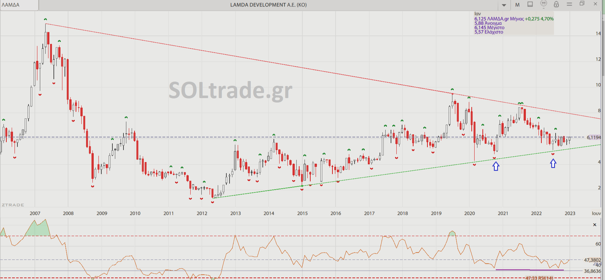Click the 2015 year label on time axis
Screen dimensions: 605x280
(x=302, y=213)
